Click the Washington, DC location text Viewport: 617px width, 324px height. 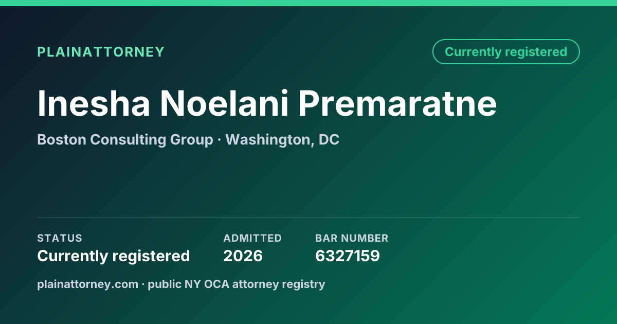(282, 140)
